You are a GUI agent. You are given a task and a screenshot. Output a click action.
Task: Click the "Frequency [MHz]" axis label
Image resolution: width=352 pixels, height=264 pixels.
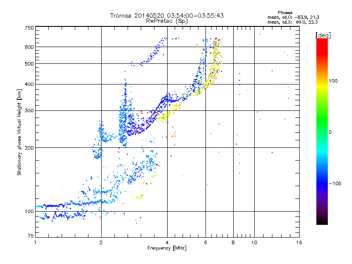click(167, 248)
